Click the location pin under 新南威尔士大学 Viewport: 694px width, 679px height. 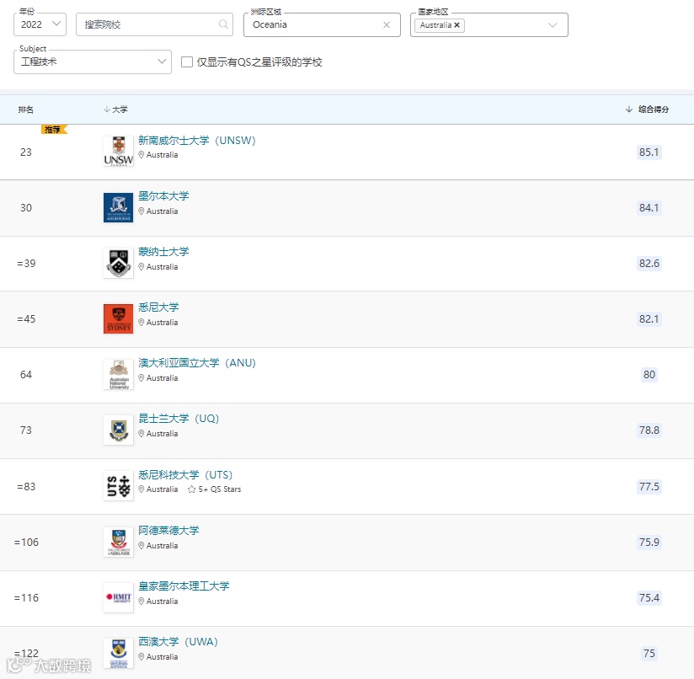point(141,154)
